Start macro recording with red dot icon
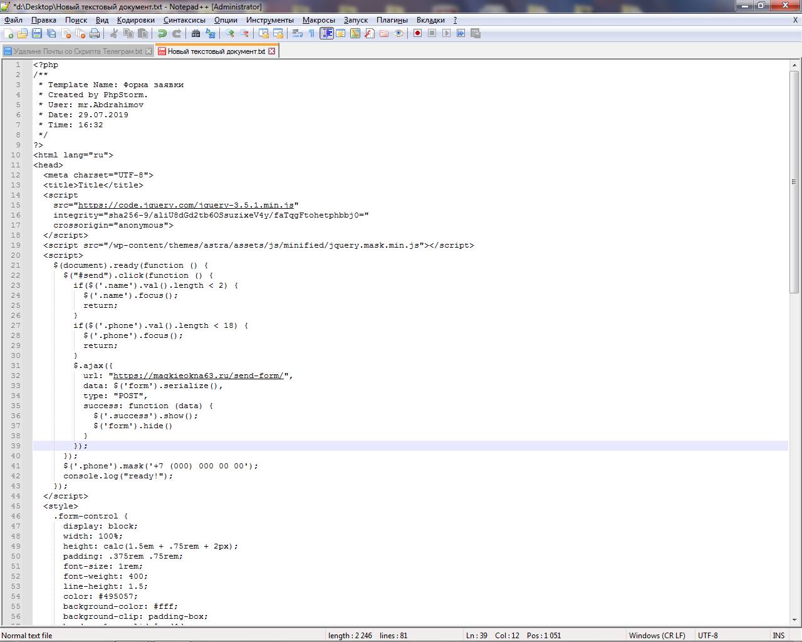 coord(418,33)
